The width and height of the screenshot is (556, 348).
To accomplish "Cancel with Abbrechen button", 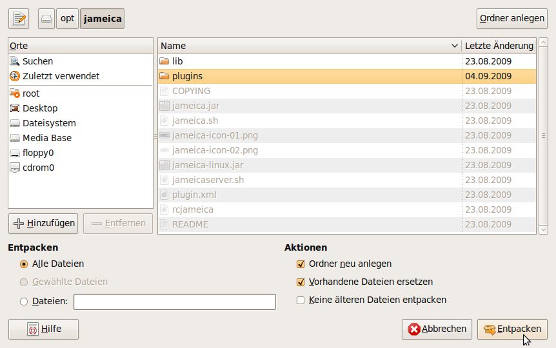I will [437, 329].
